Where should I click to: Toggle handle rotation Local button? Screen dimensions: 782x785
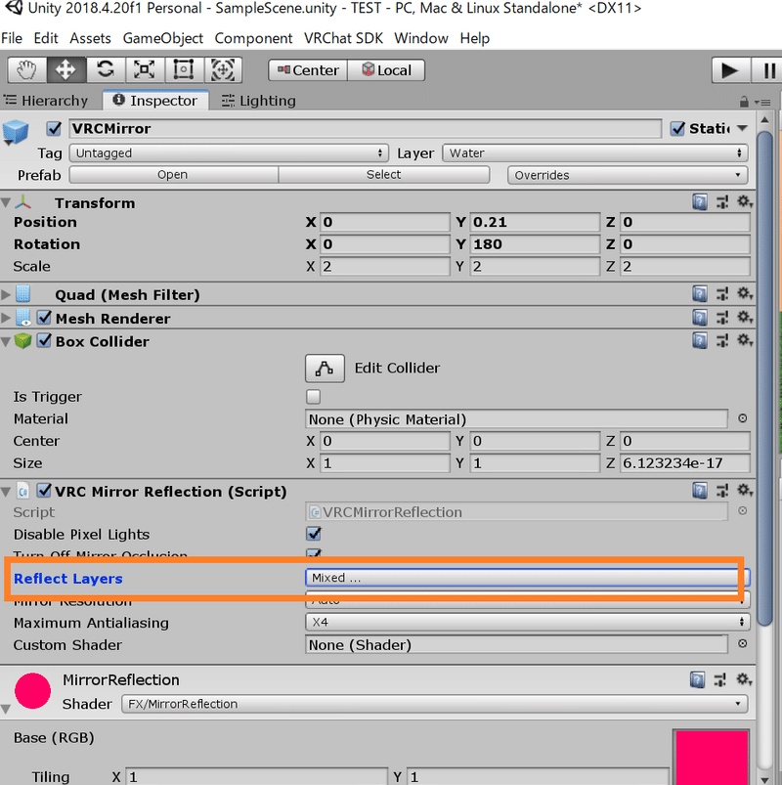pyautogui.click(x=386, y=70)
